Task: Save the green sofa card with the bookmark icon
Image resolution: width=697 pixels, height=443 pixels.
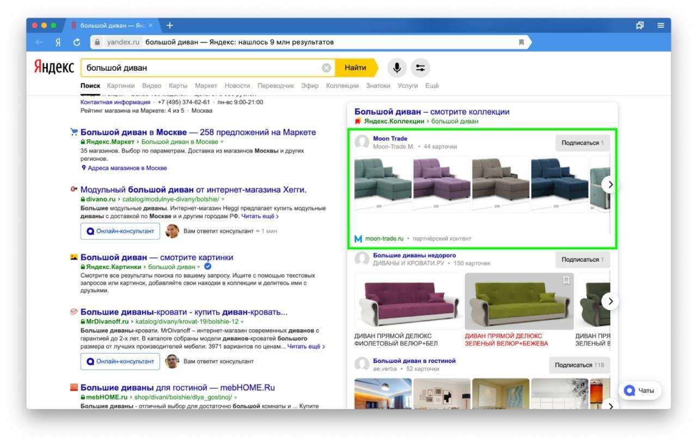Action: (x=566, y=280)
